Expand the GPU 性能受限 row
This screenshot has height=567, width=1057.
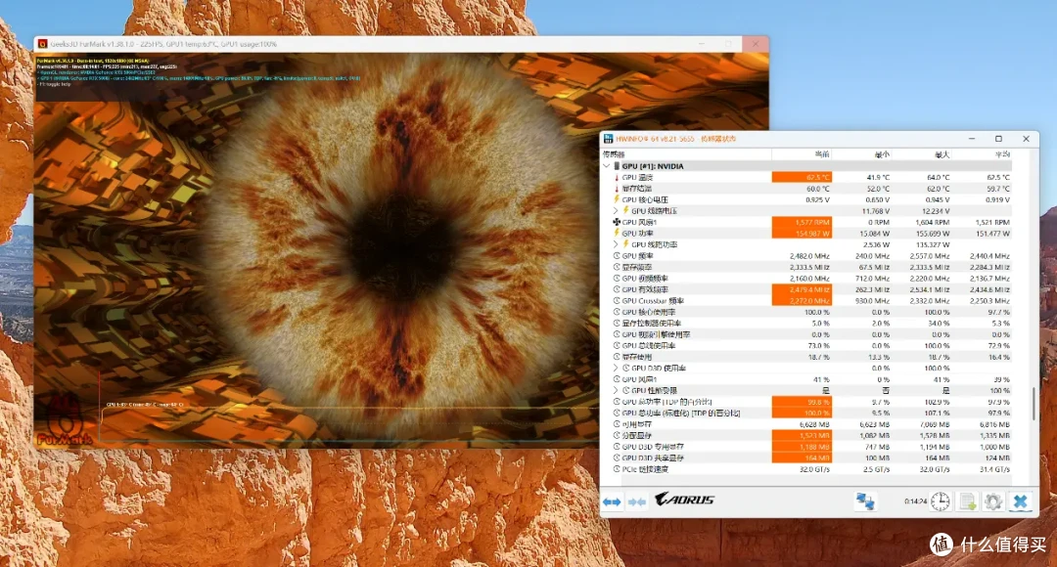point(616,391)
